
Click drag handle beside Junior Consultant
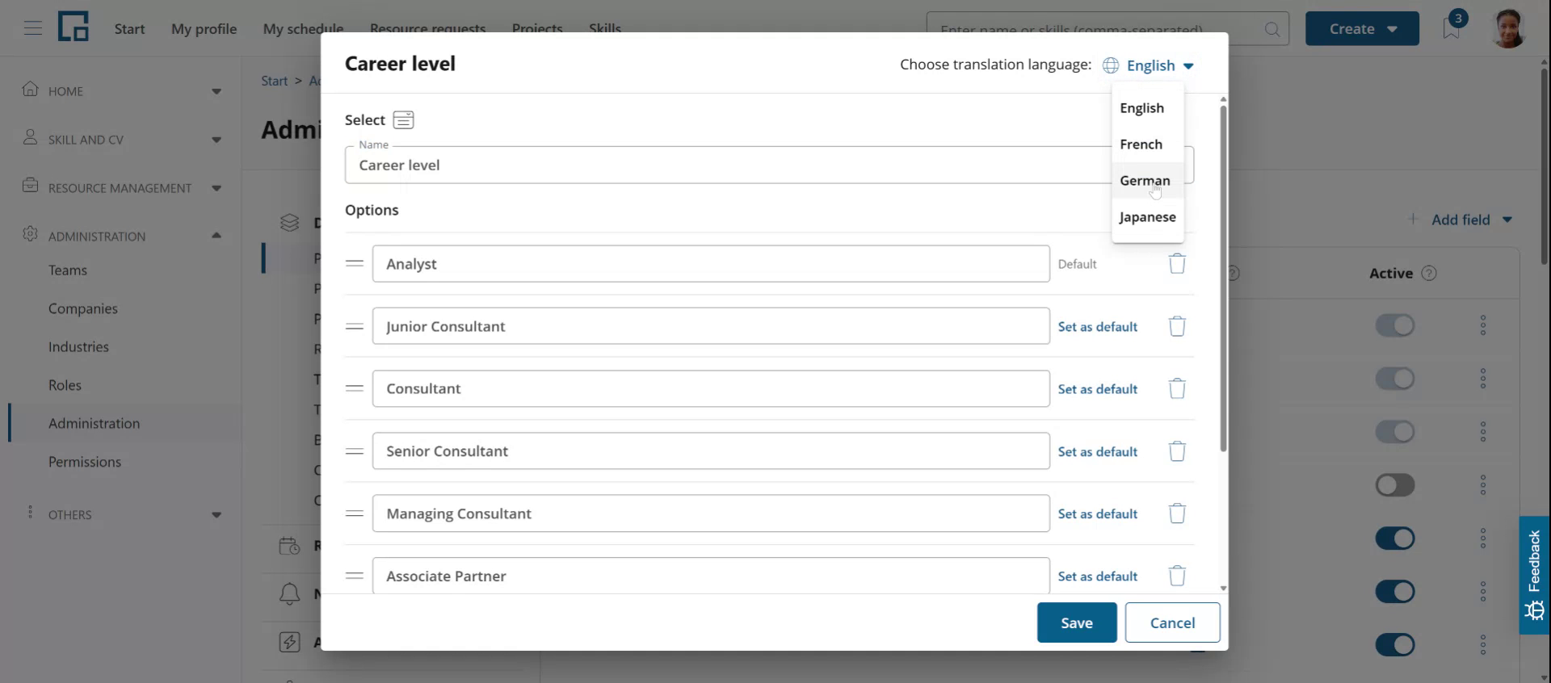[354, 326]
